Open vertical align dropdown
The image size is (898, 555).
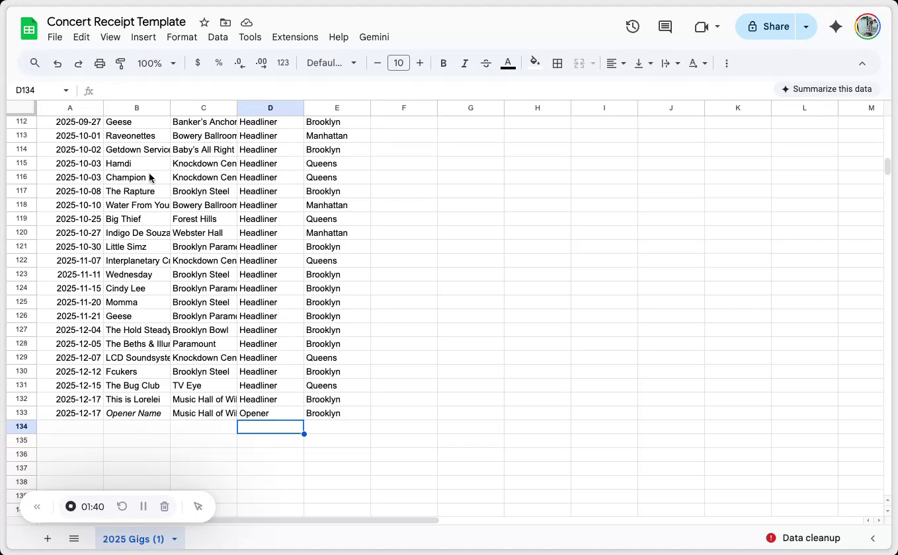(643, 63)
